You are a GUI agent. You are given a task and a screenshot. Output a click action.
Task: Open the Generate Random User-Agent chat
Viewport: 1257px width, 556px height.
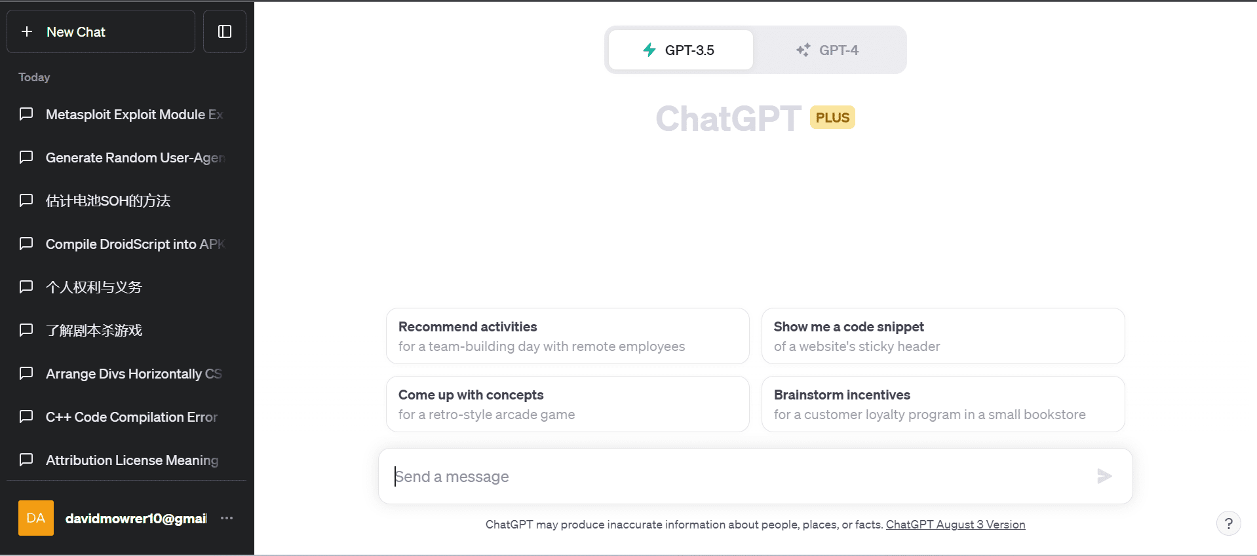(x=134, y=158)
